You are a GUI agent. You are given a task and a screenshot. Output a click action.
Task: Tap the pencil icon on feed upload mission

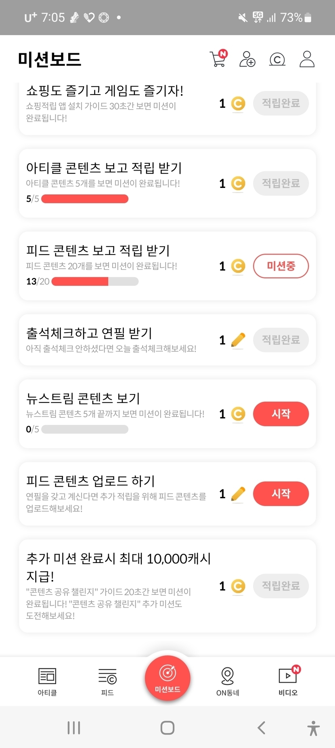(238, 494)
